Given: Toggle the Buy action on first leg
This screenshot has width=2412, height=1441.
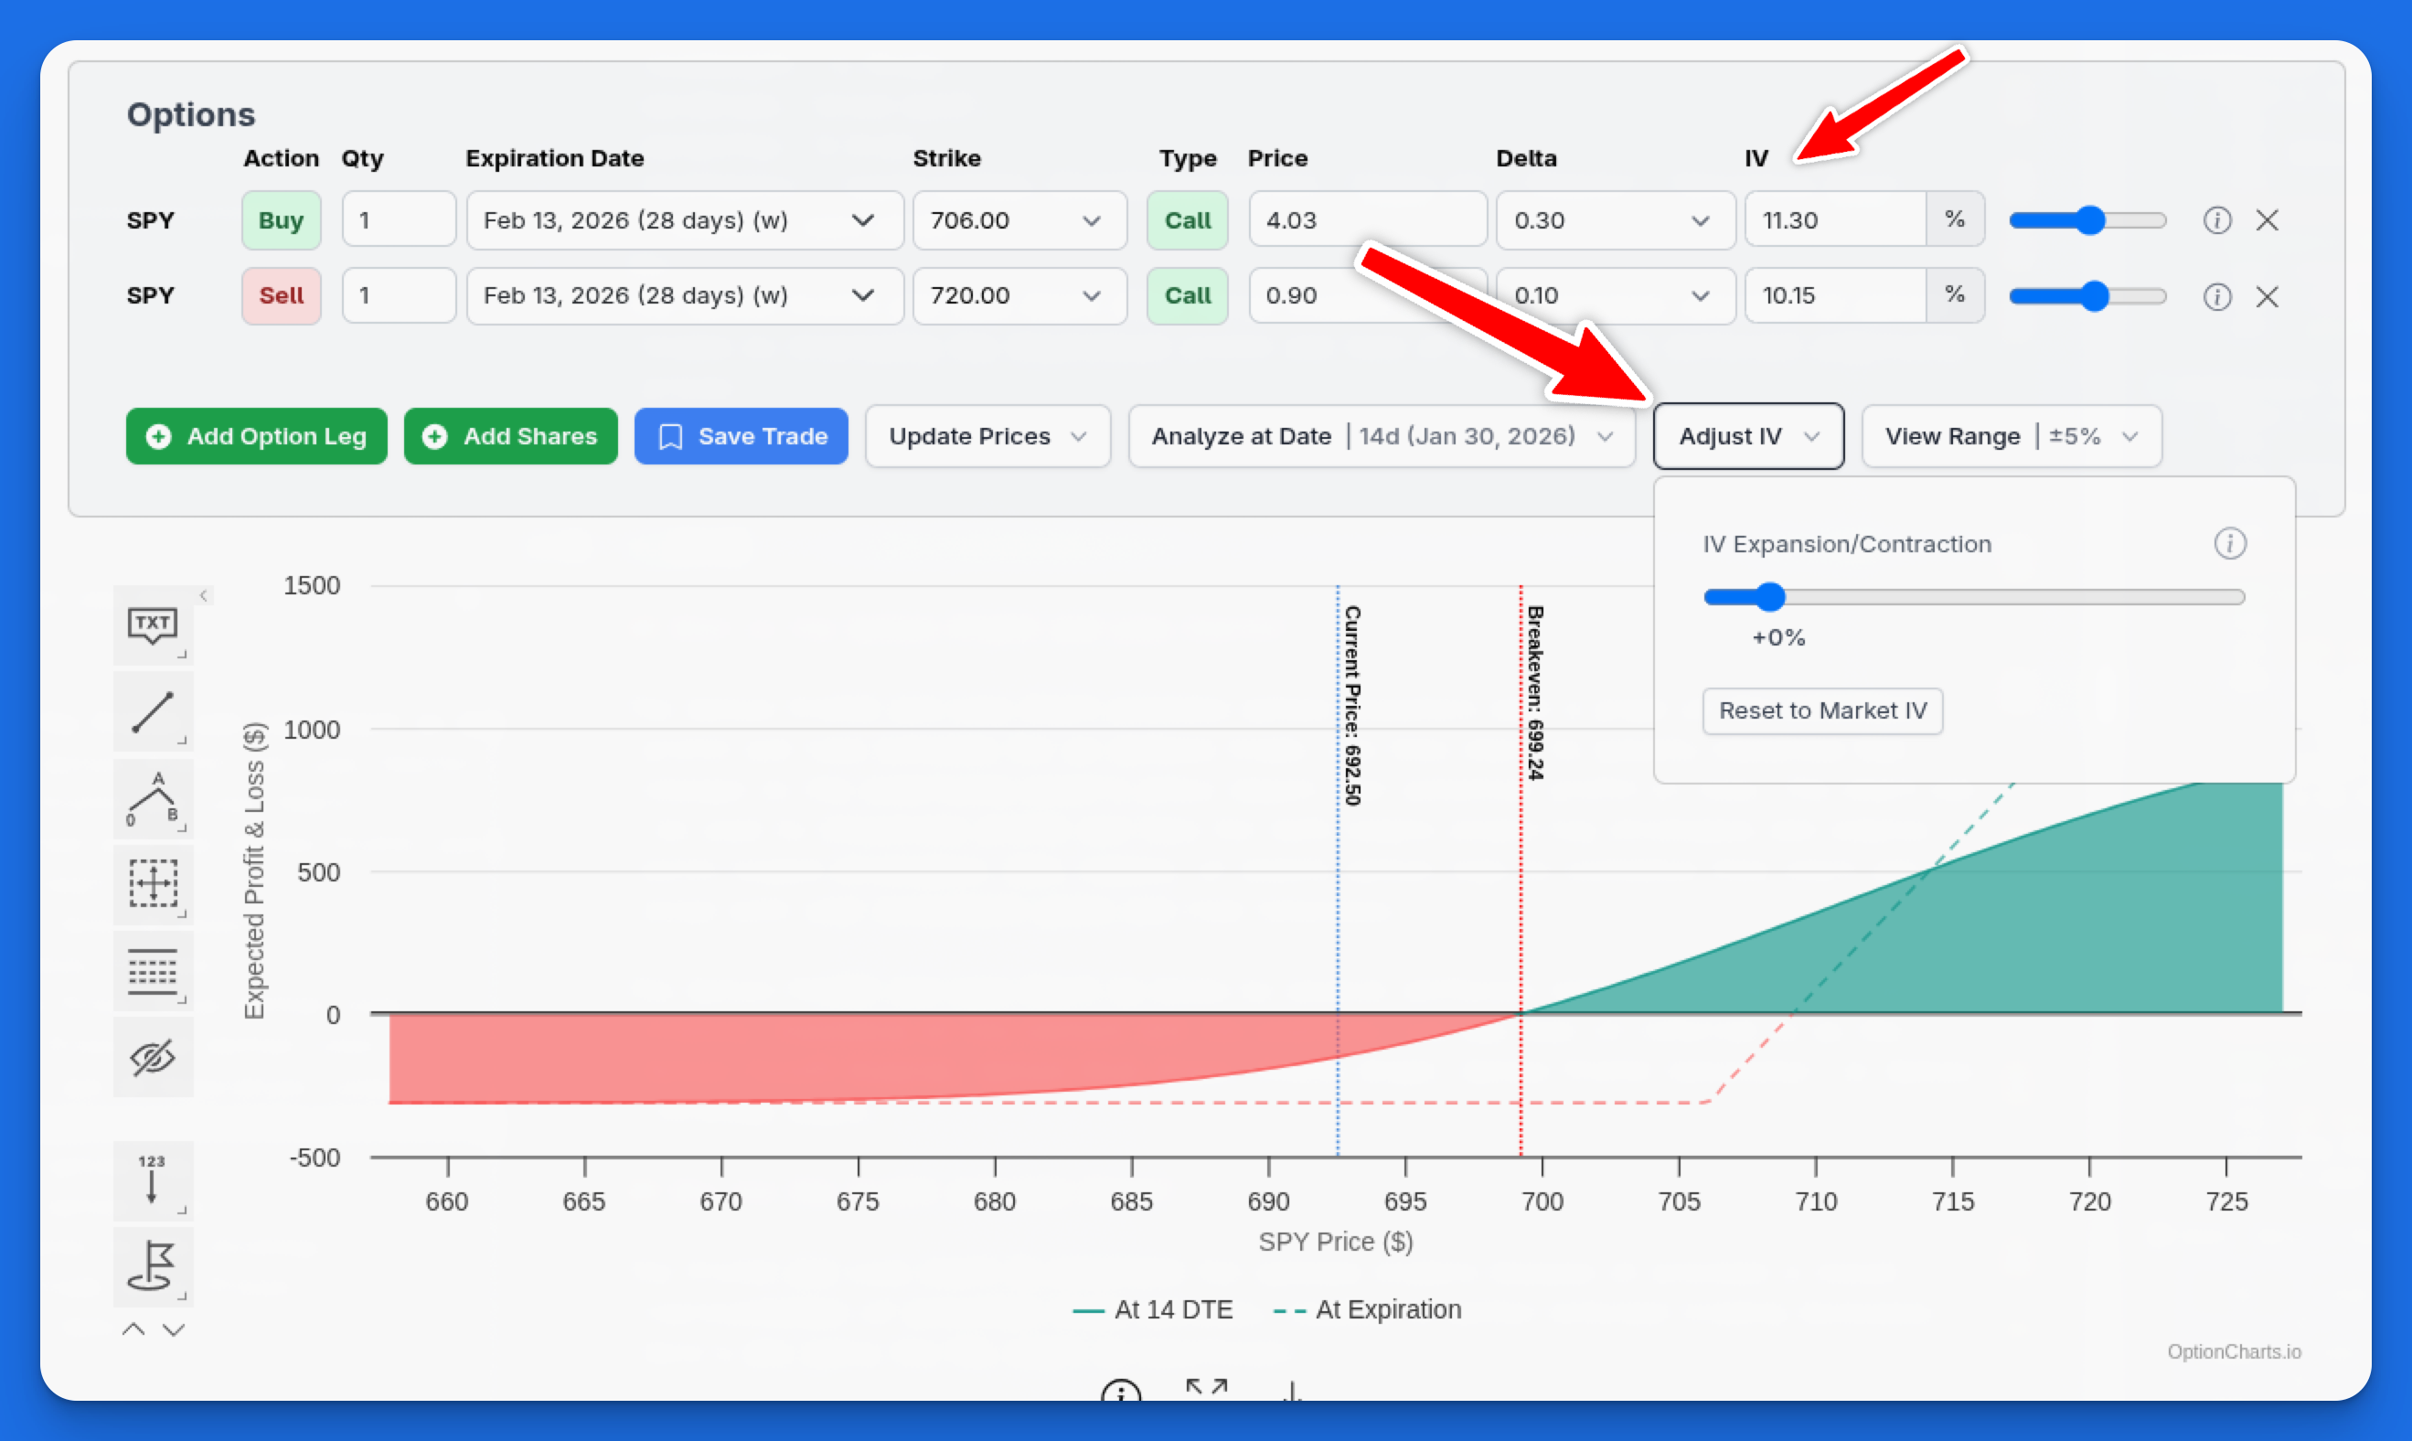Looking at the screenshot, I should [281, 220].
